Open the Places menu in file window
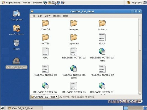This screenshot has height=110, width=147. (57, 16)
